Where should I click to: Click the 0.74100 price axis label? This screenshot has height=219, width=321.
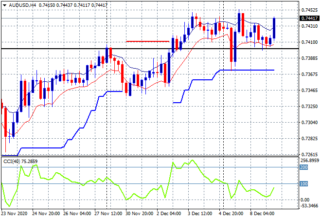(309, 42)
